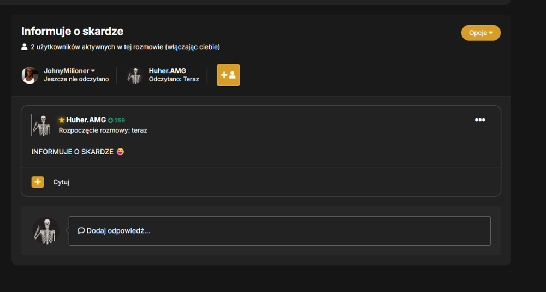Click the Rozpoczęcie rozmowy: teraz timestamp

(103, 130)
